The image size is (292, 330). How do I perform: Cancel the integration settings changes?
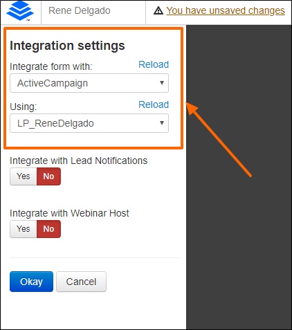[x=81, y=282]
